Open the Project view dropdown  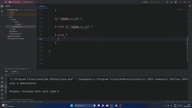tap(8, 6)
